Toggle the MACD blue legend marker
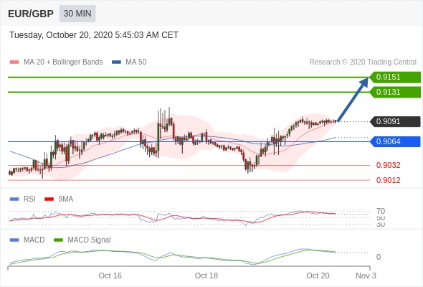423x287 pixels. 14,240
